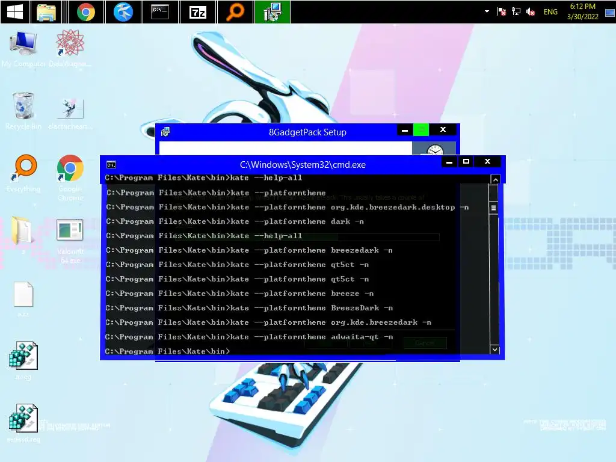The image size is (616, 462).
Task: Select the blank a.cs file icon
Action: (x=23, y=298)
